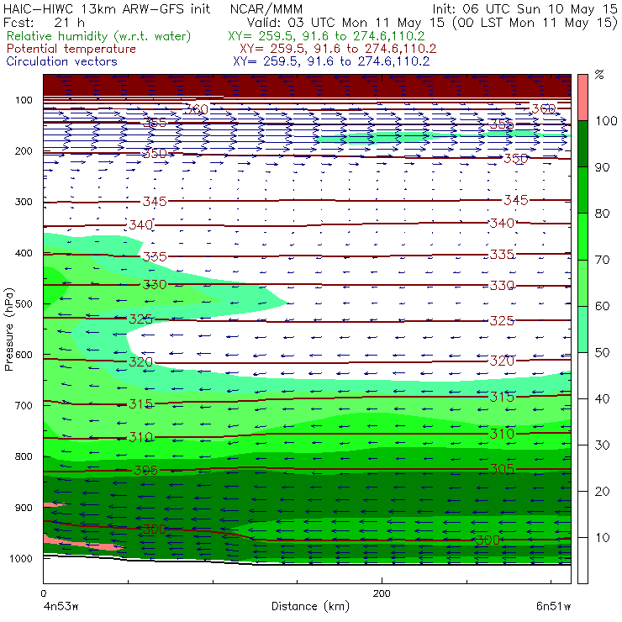The height and width of the screenshot is (622, 622).
Task: Click colorbar scale label "10"
Action: click(602, 538)
